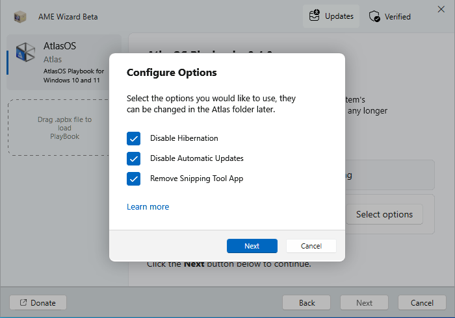Image resolution: width=455 pixels, height=318 pixels.
Task: Click the Donate button
Action: coord(38,302)
